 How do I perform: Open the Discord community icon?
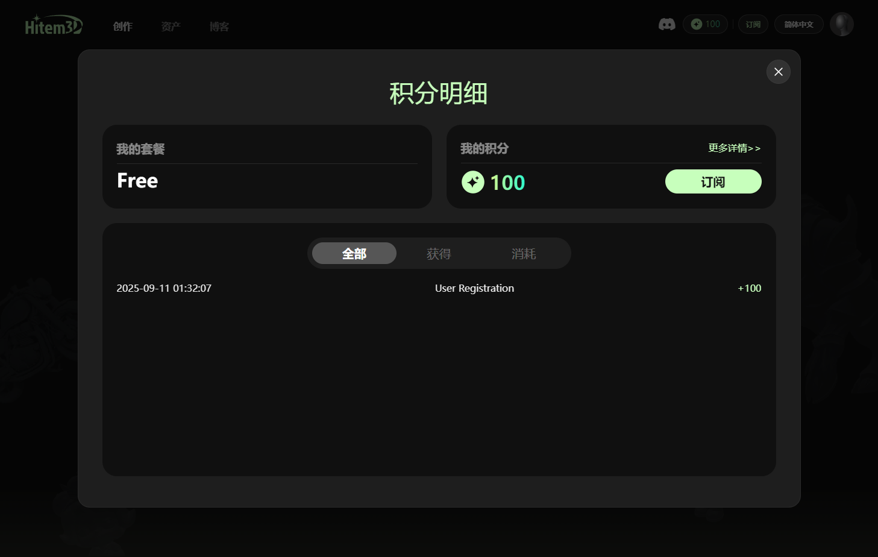[x=666, y=24]
